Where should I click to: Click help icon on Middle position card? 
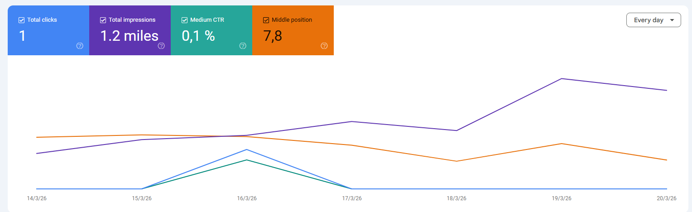click(x=324, y=46)
